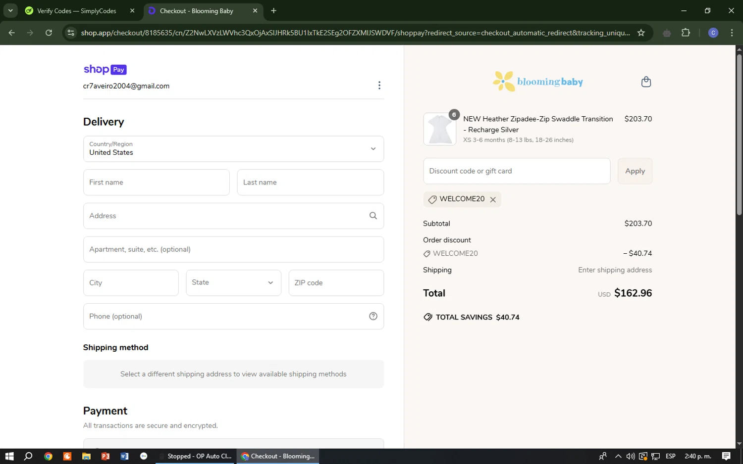
Task: Focus the First name field
Action: tap(157, 183)
